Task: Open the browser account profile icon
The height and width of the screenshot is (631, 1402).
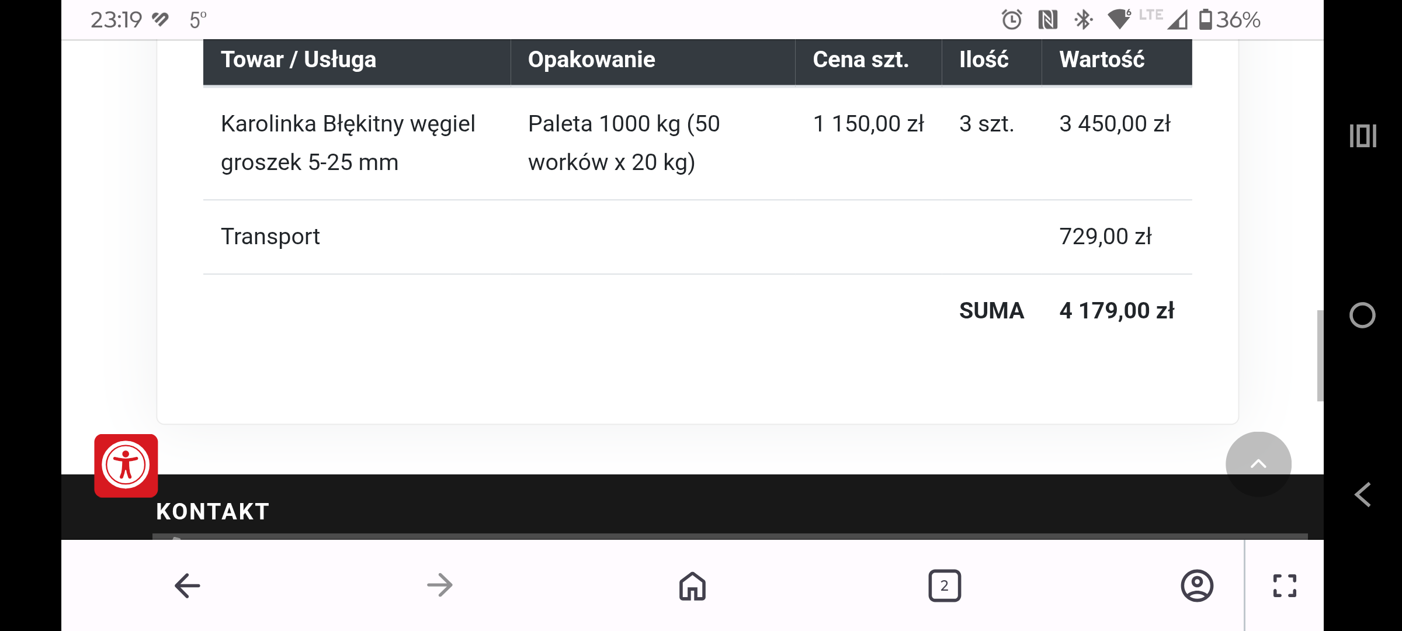Action: 1197,585
